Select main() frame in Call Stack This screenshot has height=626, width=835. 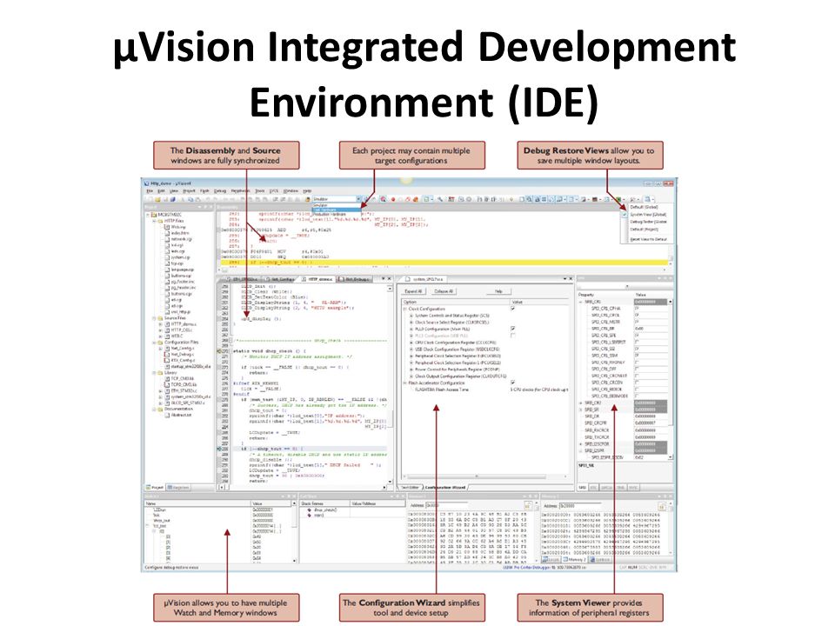pos(319,516)
